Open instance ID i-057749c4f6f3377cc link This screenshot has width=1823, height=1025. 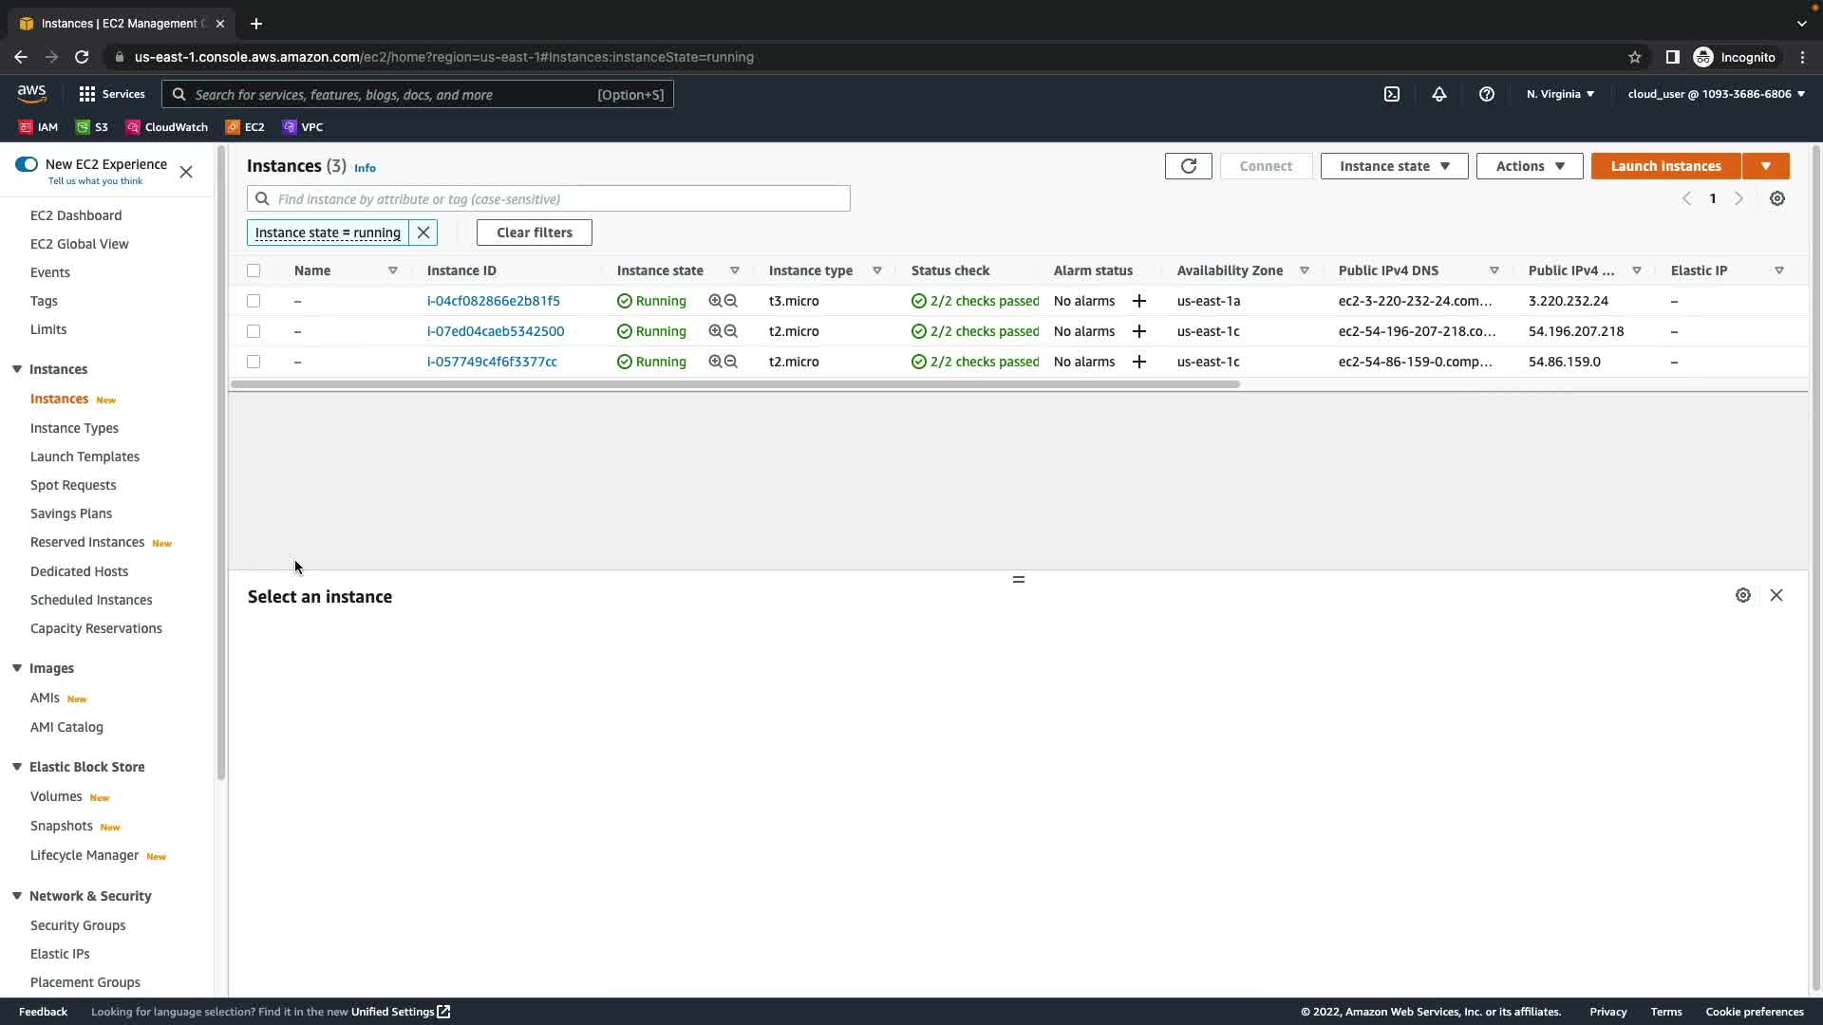click(x=492, y=362)
